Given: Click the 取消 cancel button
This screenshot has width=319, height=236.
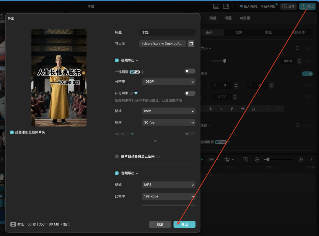Looking at the screenshot, I should pyautogui.click(x=160, y=224).
